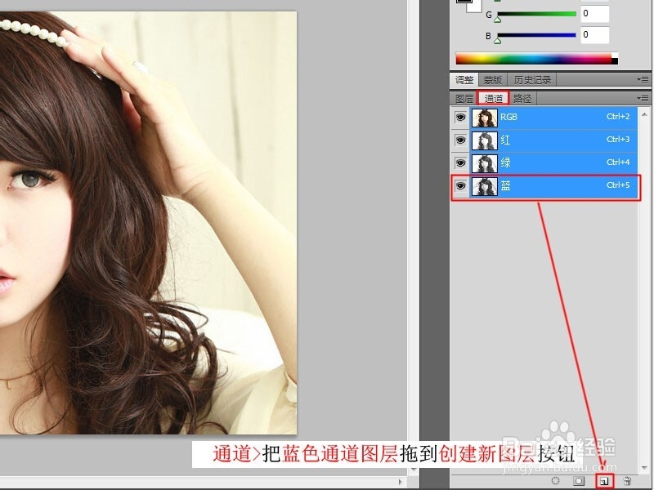Select the 绿 channel thumbnail

[484, 163]
